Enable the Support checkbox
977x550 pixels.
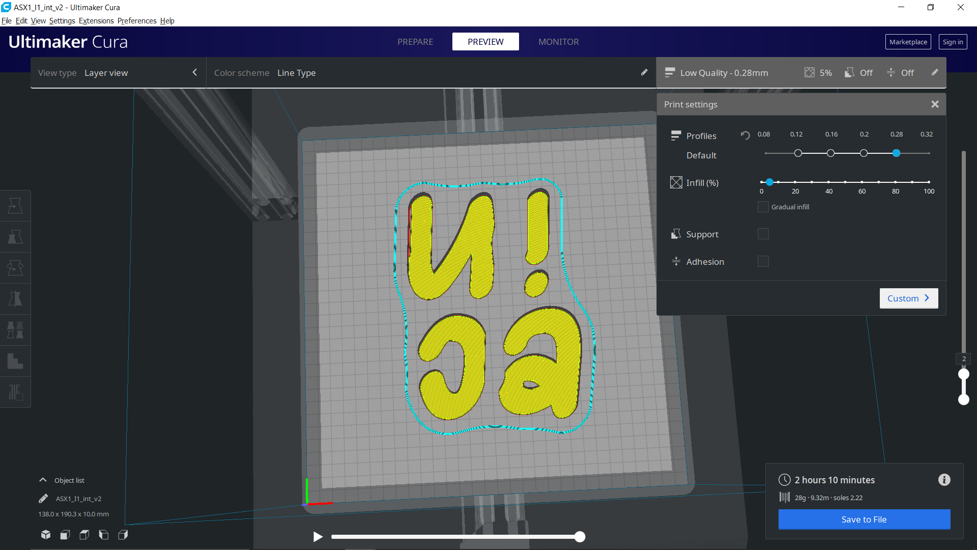(x=763, y=234)
